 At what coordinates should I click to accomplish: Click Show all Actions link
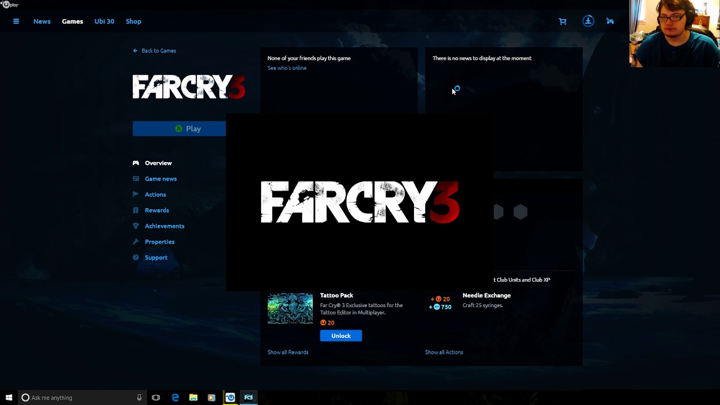tap(444, 352)
